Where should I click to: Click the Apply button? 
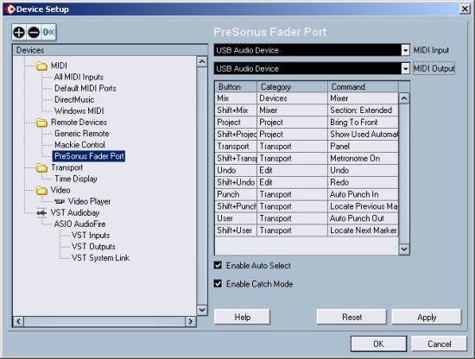427,317
